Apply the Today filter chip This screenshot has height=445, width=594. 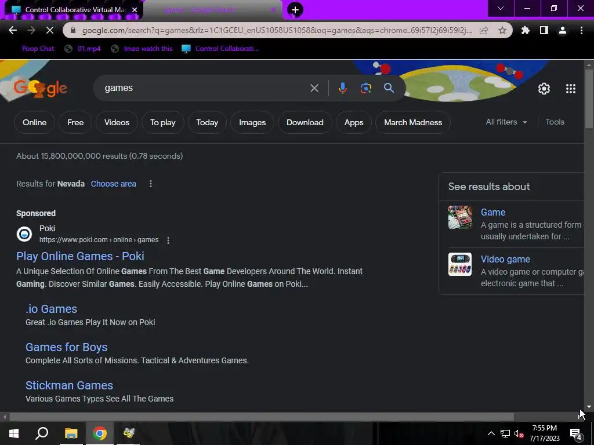[207, 122]
